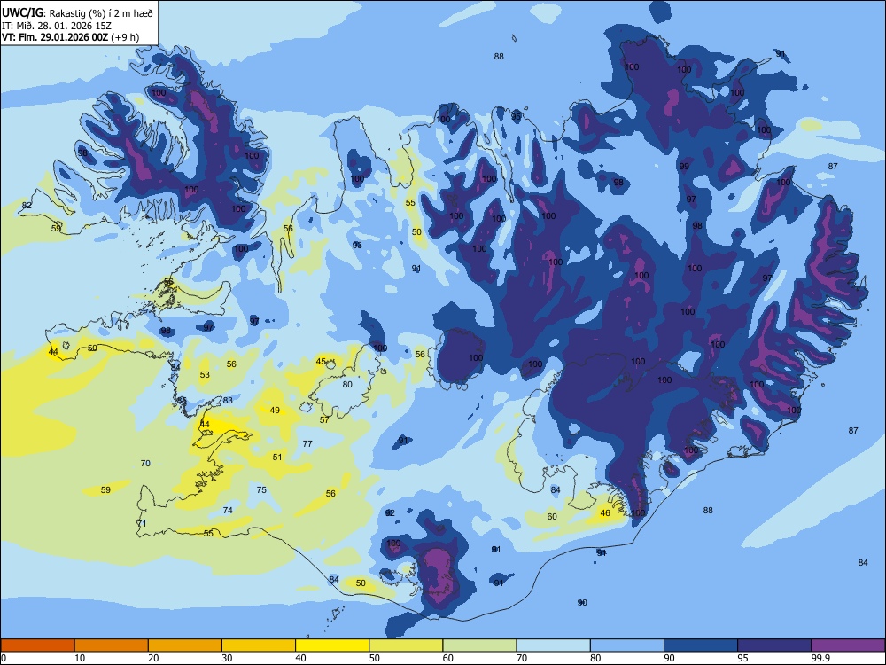Click the legend tick label '40'

(301, 658)
